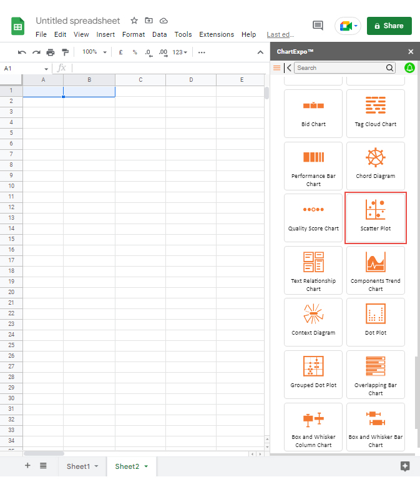The image size is (420, 487).
Task: Pick the Tag Cloud Chart
Action: tap(376, 113)
